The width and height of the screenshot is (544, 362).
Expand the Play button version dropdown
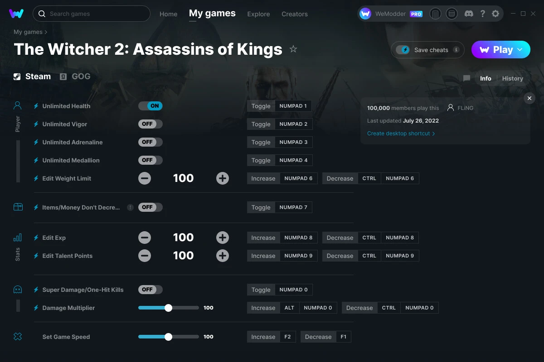[x=520, y=50]
